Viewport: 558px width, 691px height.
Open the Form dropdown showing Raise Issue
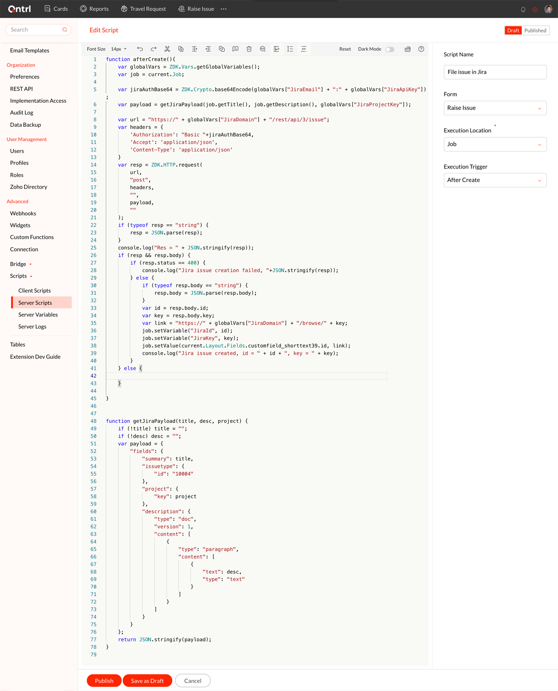coord(495,108)
